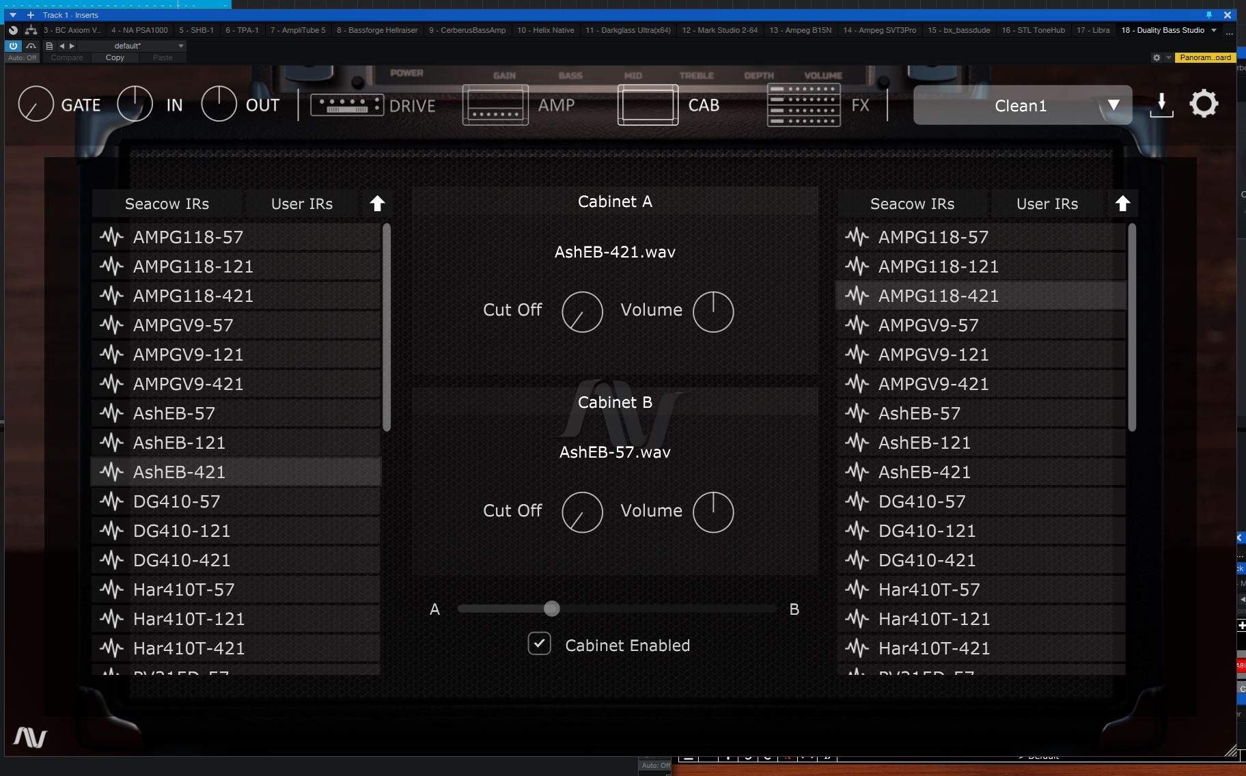The width and height of the screenshot is (1246, 776).
Task: Switch to the 14 - Ampeg SVT3Pro tab
Action: point(880,30)
